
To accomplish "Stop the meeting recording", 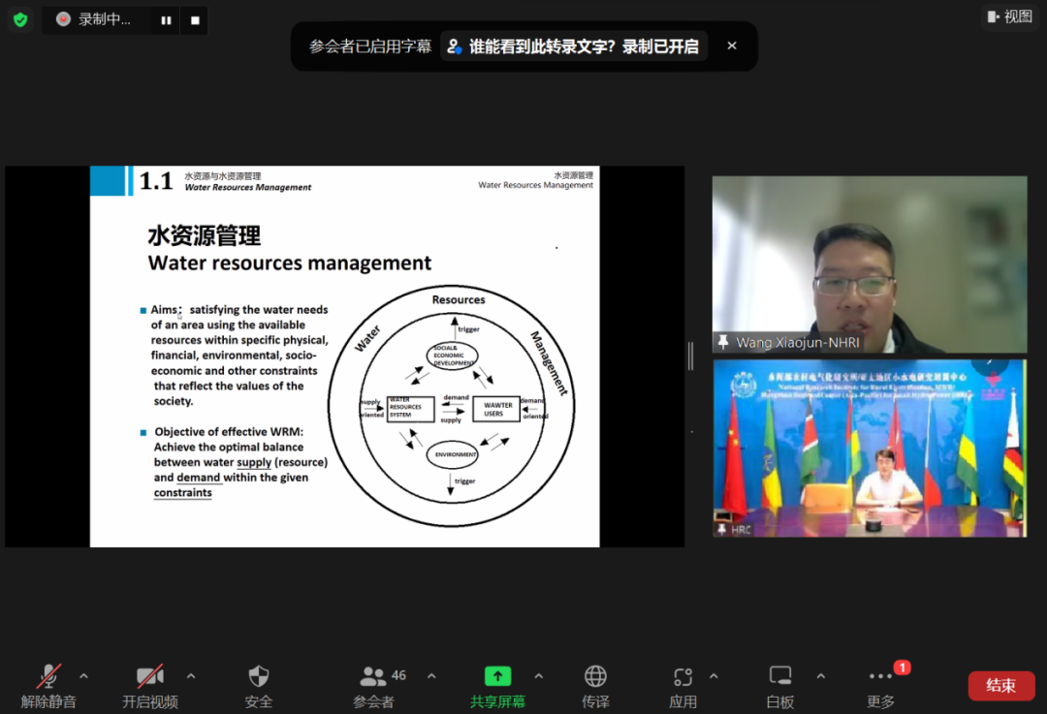I will pos(195,19).
